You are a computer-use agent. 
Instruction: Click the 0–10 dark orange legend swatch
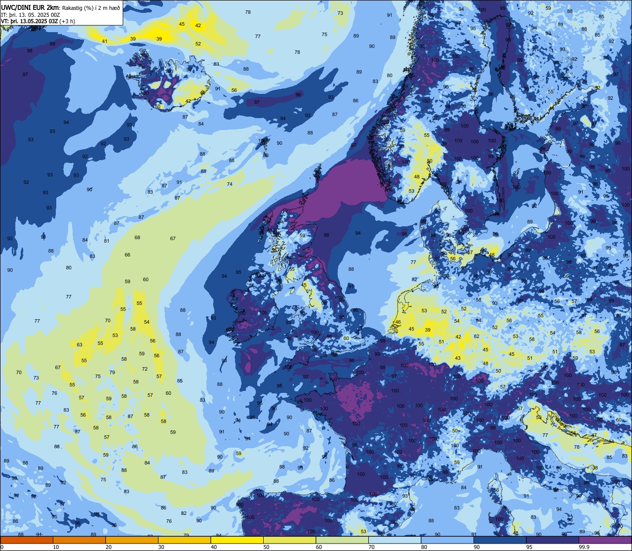click(x=27, y=540)
